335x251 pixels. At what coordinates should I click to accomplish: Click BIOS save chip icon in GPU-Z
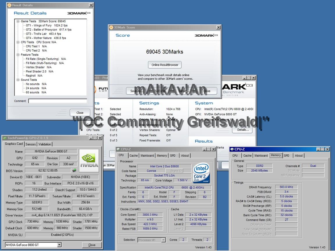coord(74,170)
